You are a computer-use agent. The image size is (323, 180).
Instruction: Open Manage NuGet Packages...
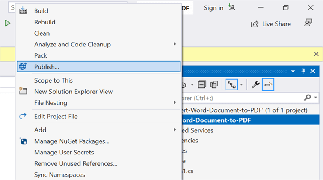[98, 141]
